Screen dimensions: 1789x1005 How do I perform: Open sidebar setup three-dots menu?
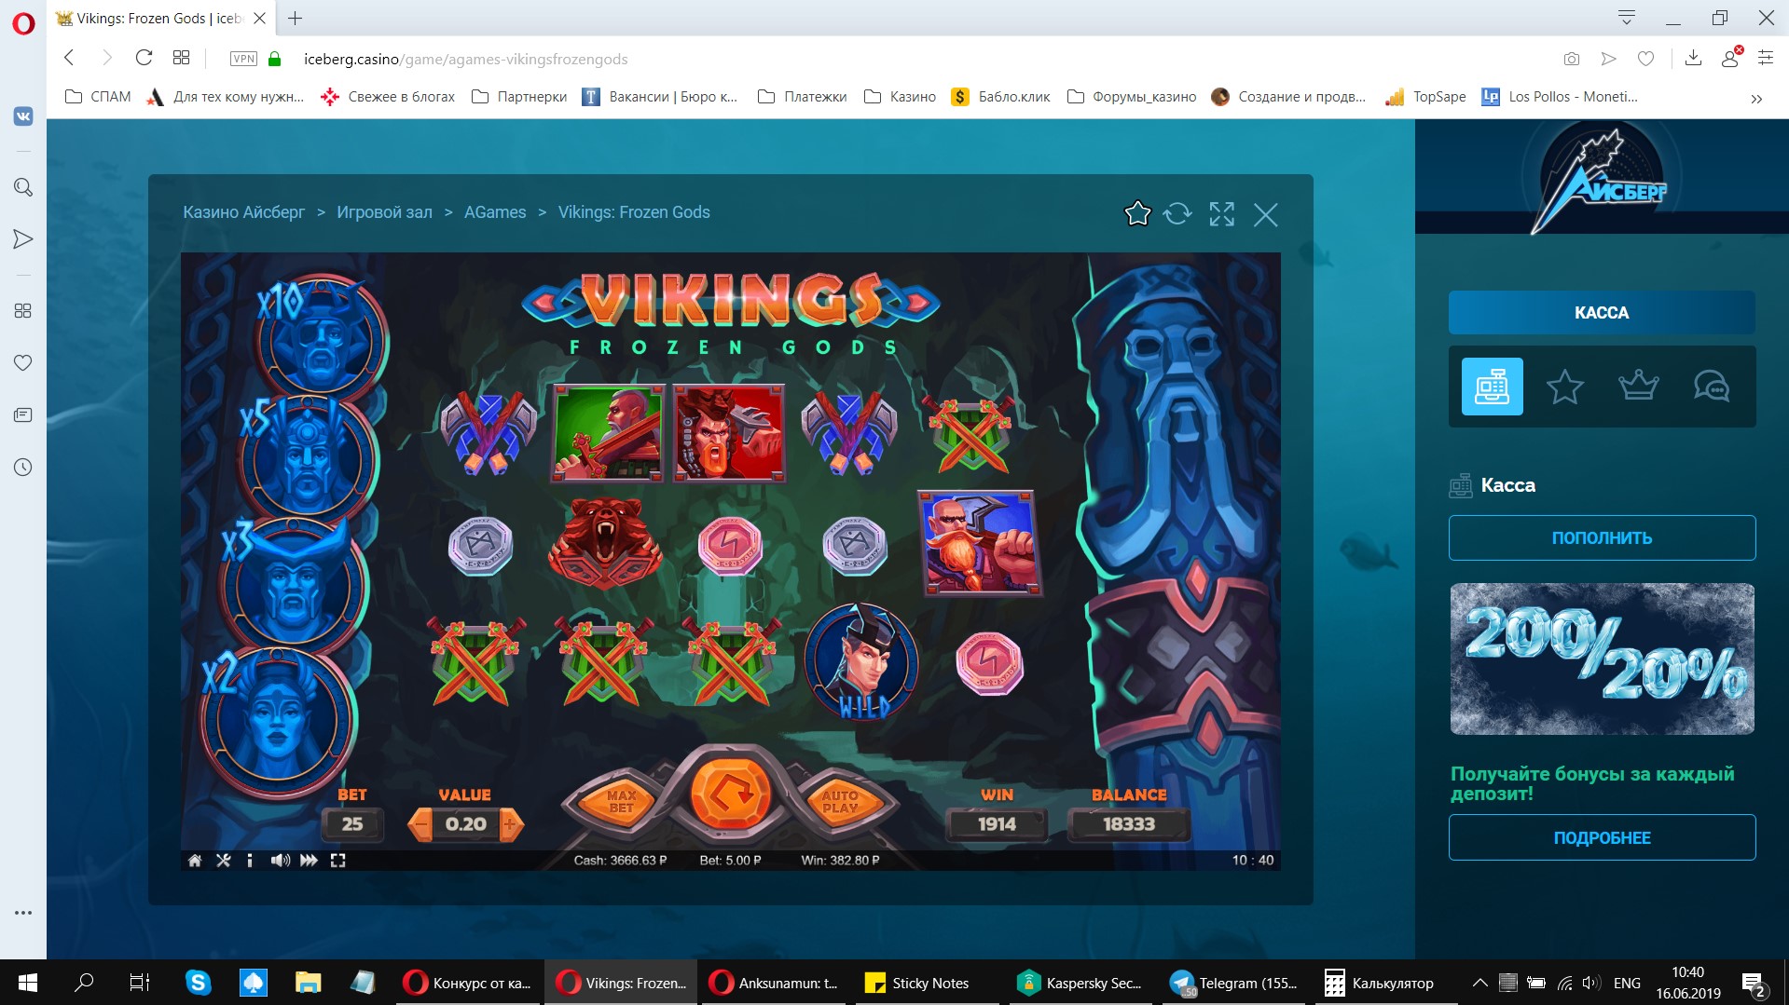click(23, 913)
